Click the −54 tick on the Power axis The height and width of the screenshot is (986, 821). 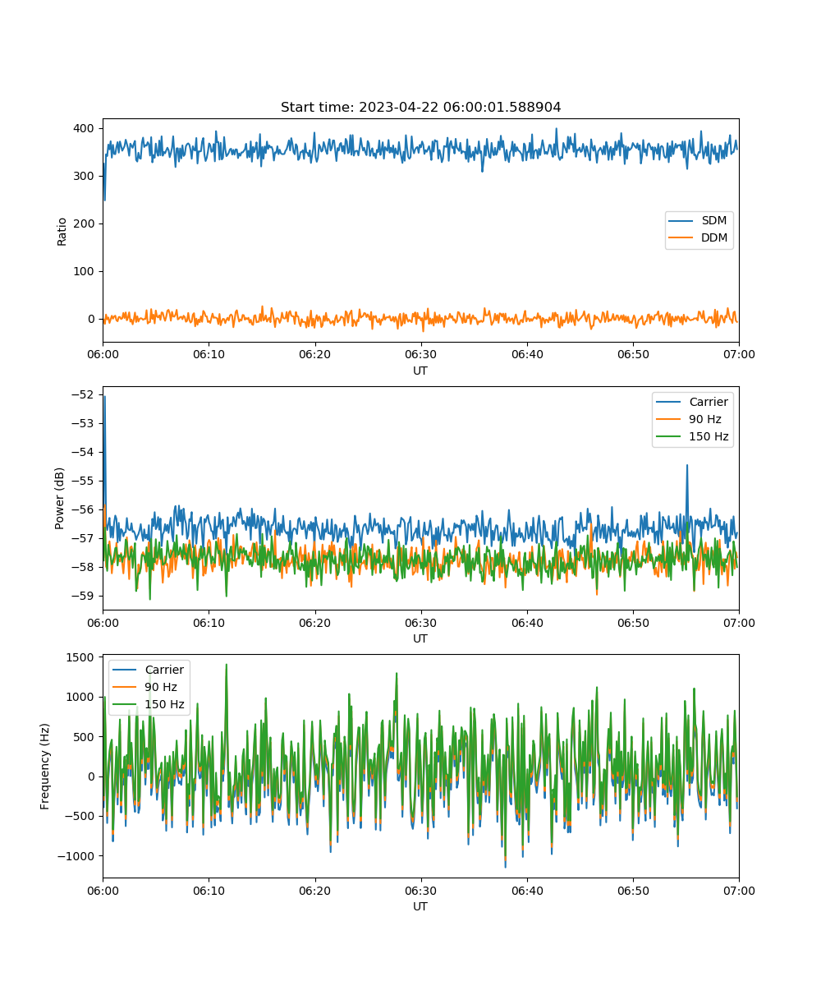pyautogui.click(x=85, y=452)
